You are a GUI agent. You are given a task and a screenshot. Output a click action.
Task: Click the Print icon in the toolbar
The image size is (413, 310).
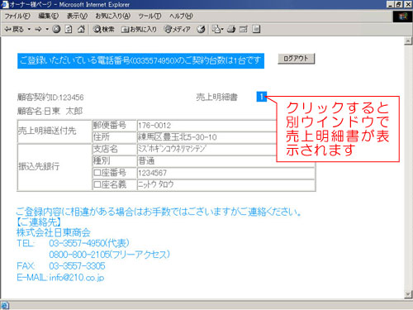click(231, 29)
